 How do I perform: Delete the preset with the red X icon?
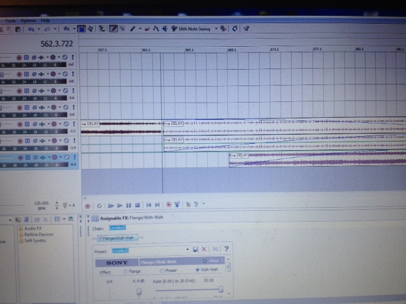[204, 250]
